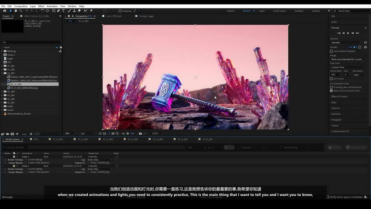371x209 pixels.
Task: Toggle Notify checkbox for render item 2
Action: [117, 166]
